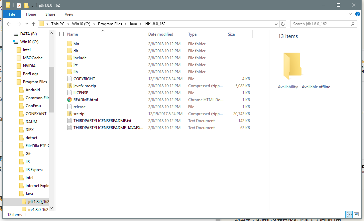Select IIS Express folder in tree
The height and width of the screenshot is (221, 364).
pos(34,170)
